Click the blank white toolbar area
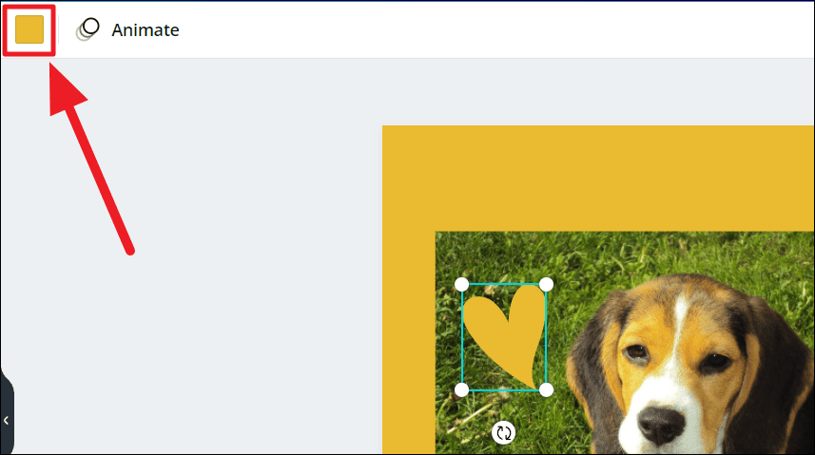 click(x=494, y=29)
